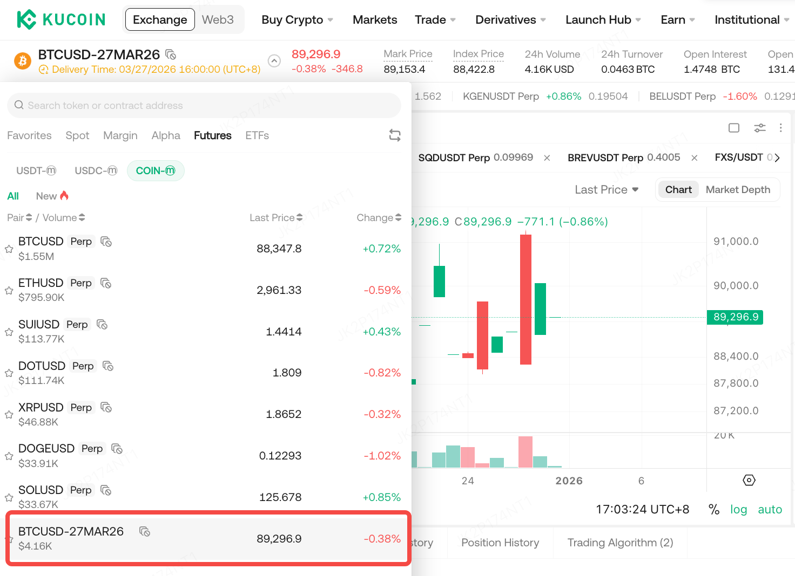Copy the BTCUSD-27MAR26 header symbol icon
This screenshot has height=576, width=795.
(171, 54)
